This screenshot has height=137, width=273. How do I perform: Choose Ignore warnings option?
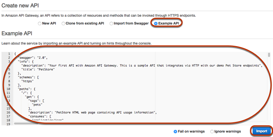(212, 132)
